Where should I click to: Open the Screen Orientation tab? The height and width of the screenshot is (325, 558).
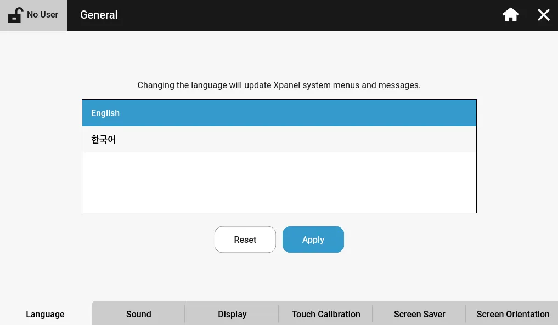(512, 314)
